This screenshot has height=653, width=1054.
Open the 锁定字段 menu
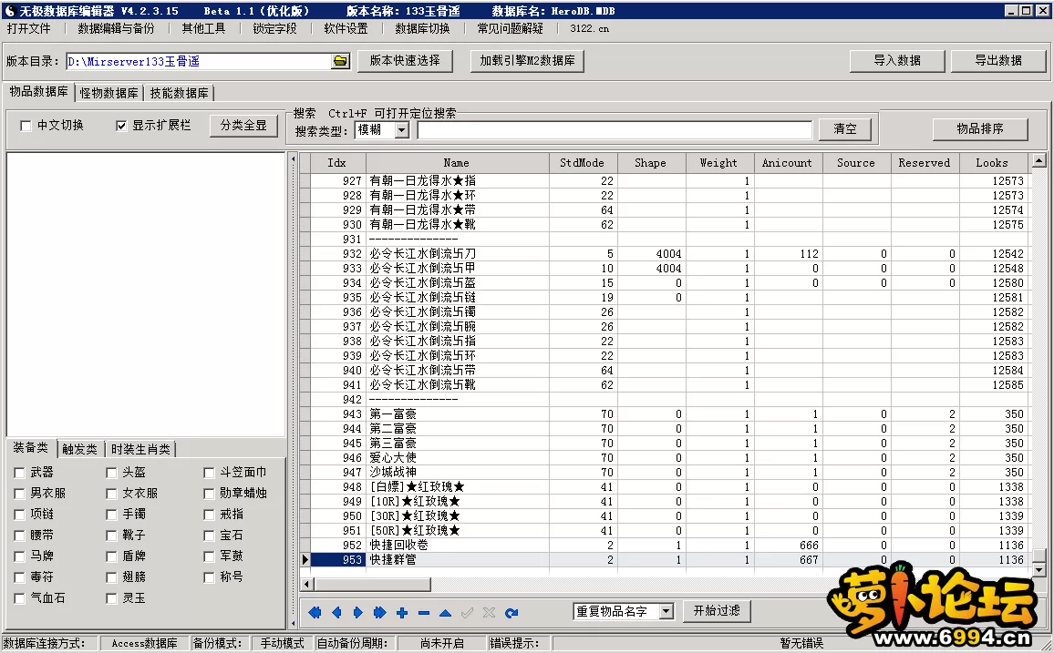click(274, 28)
